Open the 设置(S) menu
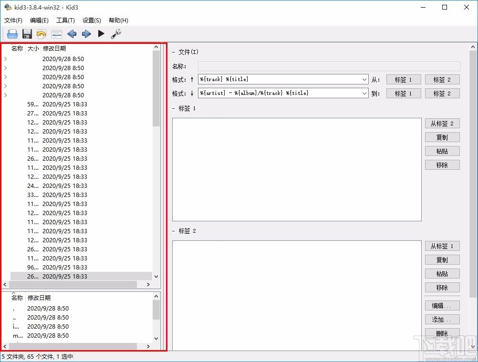 [92, 21]
